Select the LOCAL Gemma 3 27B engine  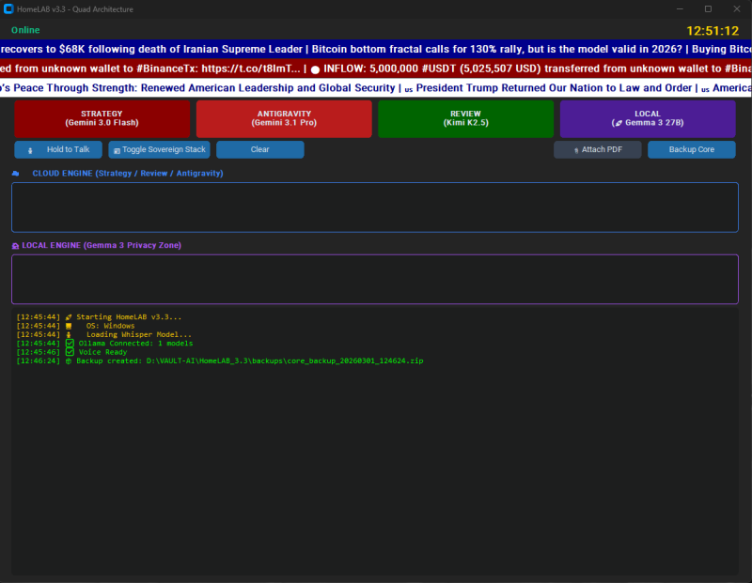648,119
